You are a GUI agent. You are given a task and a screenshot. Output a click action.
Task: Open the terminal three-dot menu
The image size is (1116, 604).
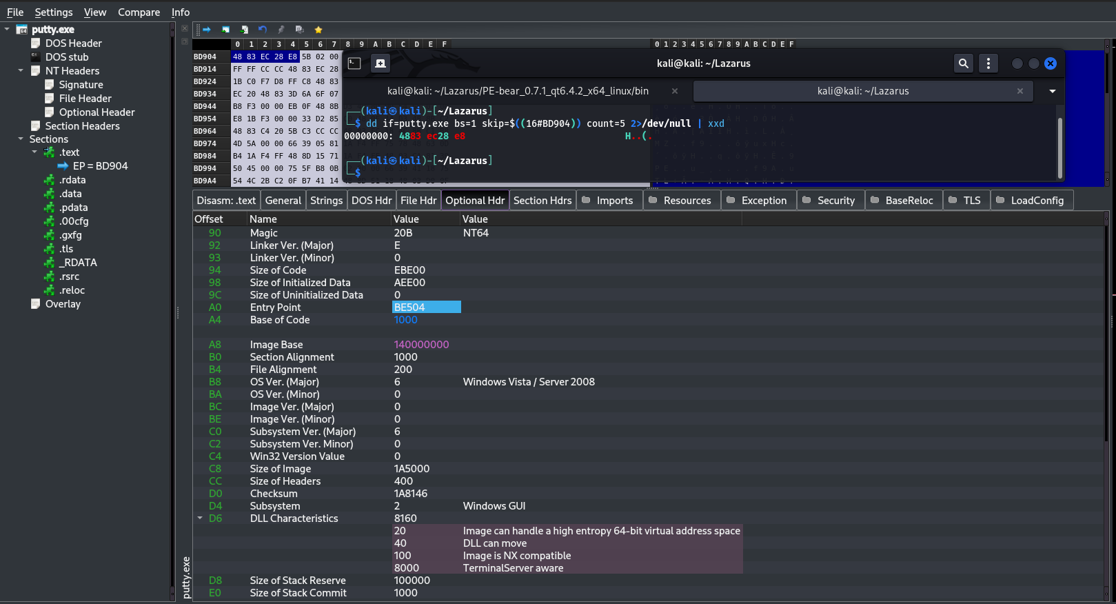coord(988,63)
